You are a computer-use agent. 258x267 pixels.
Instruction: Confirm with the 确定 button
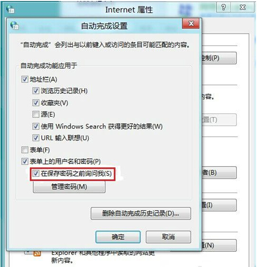[x=118, y=237]
